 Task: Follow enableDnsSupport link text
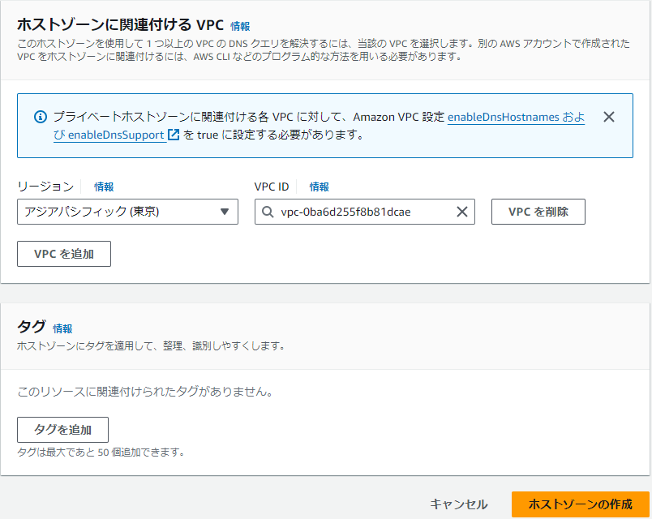[116, 135]
